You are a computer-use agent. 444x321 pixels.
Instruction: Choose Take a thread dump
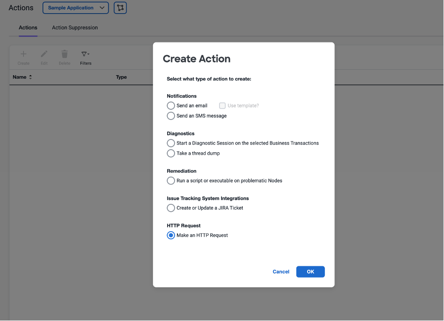click(171, 153)
